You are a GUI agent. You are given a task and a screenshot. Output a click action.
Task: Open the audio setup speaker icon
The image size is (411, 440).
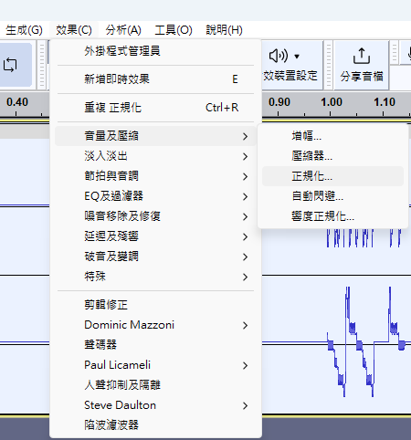pyautogui.click(x=279, y=56)
